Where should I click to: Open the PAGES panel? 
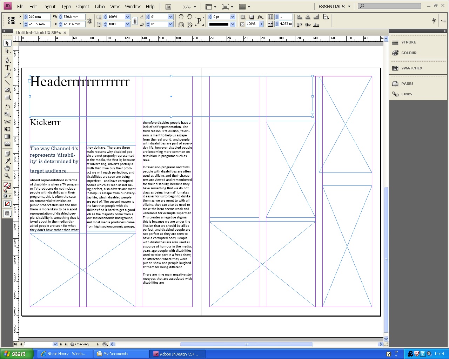(407, 83)
